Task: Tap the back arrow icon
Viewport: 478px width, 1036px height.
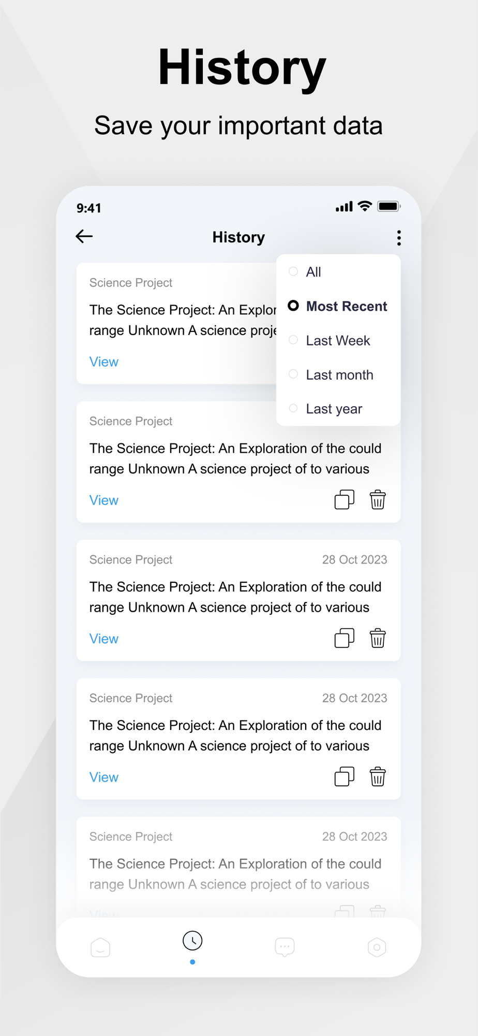Action: tap(84, 237)
